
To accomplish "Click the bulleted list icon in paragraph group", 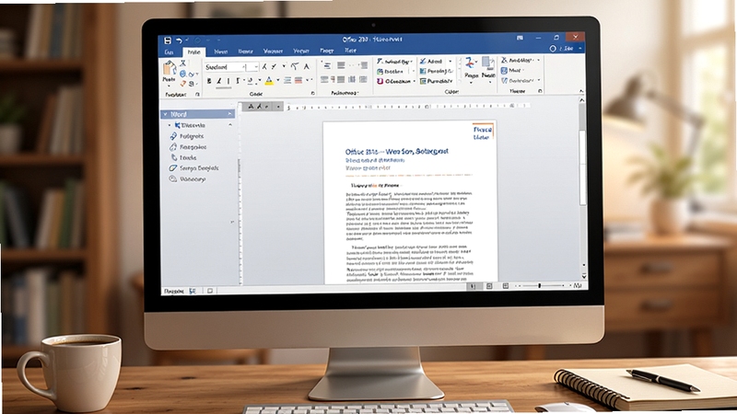I will coord(327,65).
